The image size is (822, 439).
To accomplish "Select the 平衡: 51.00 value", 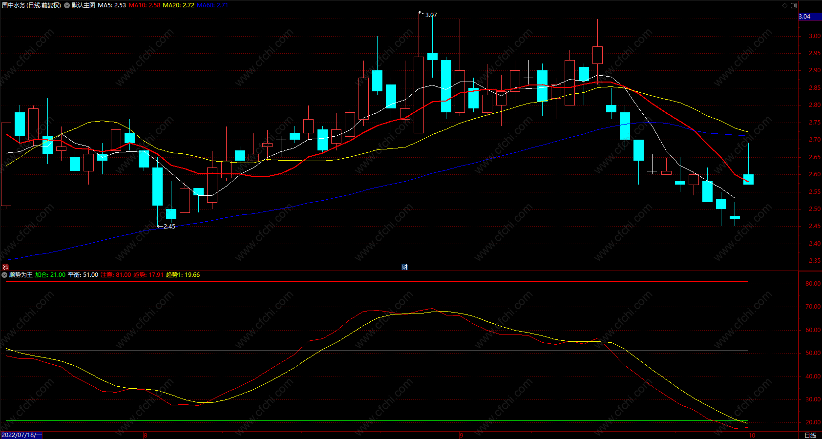I will point(83,275).
